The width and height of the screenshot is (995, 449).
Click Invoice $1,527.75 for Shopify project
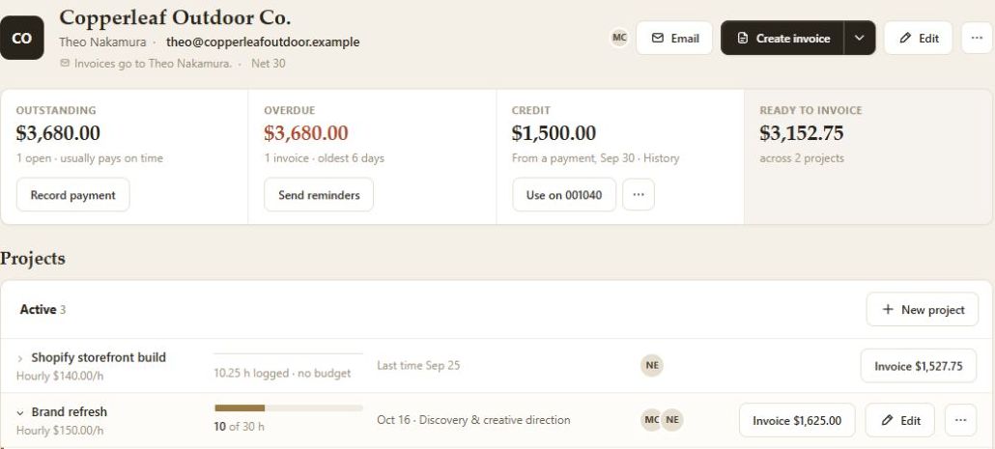tap(919, 366)
